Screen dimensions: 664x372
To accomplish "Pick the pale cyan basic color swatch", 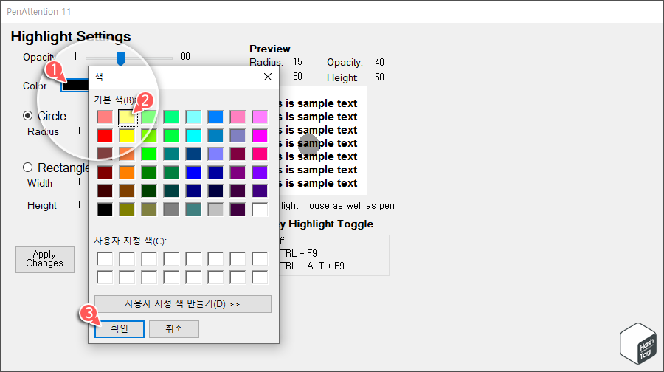I will click(193, 117).
